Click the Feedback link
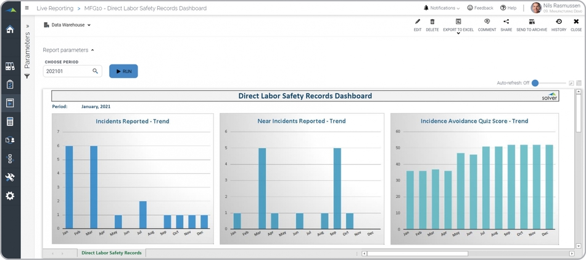Image resolution: width=586 pixels, height=260 pixels. [480, 8]
